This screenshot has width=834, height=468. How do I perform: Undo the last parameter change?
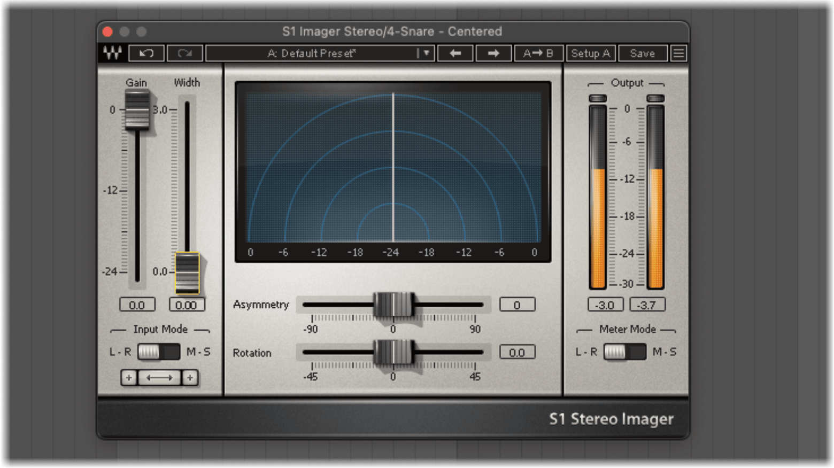click(x=146, y=53)
